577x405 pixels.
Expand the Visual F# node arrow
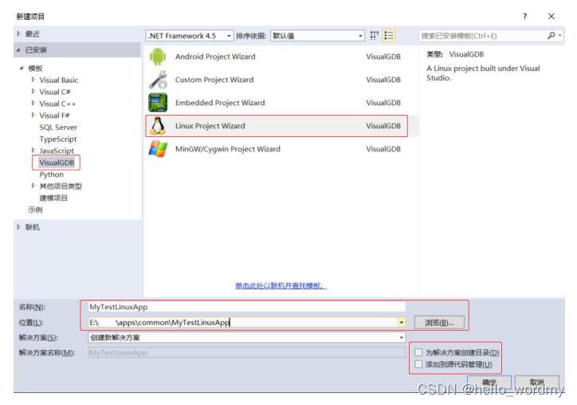tap(33, 116)
